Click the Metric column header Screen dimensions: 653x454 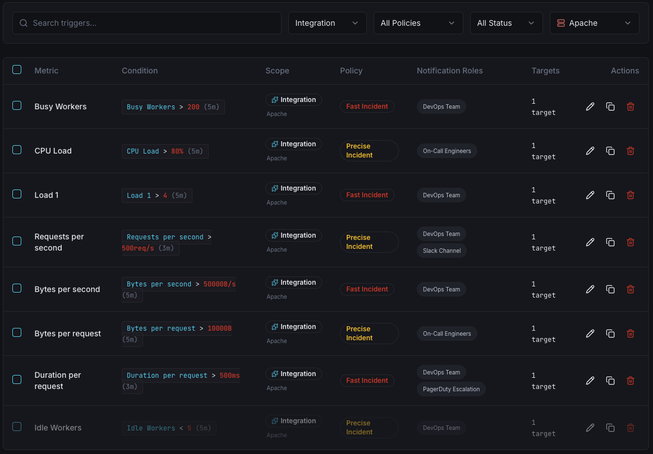(x=46, y=71)
